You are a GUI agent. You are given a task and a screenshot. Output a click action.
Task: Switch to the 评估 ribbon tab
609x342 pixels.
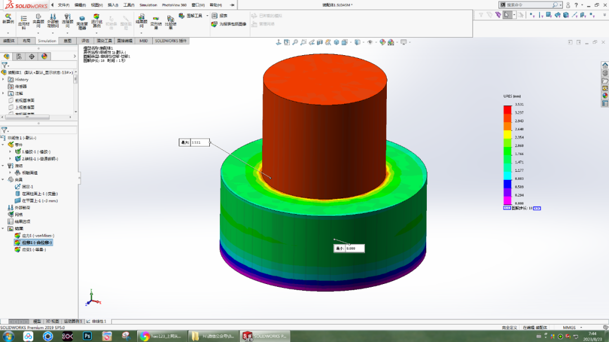(87, 41)
